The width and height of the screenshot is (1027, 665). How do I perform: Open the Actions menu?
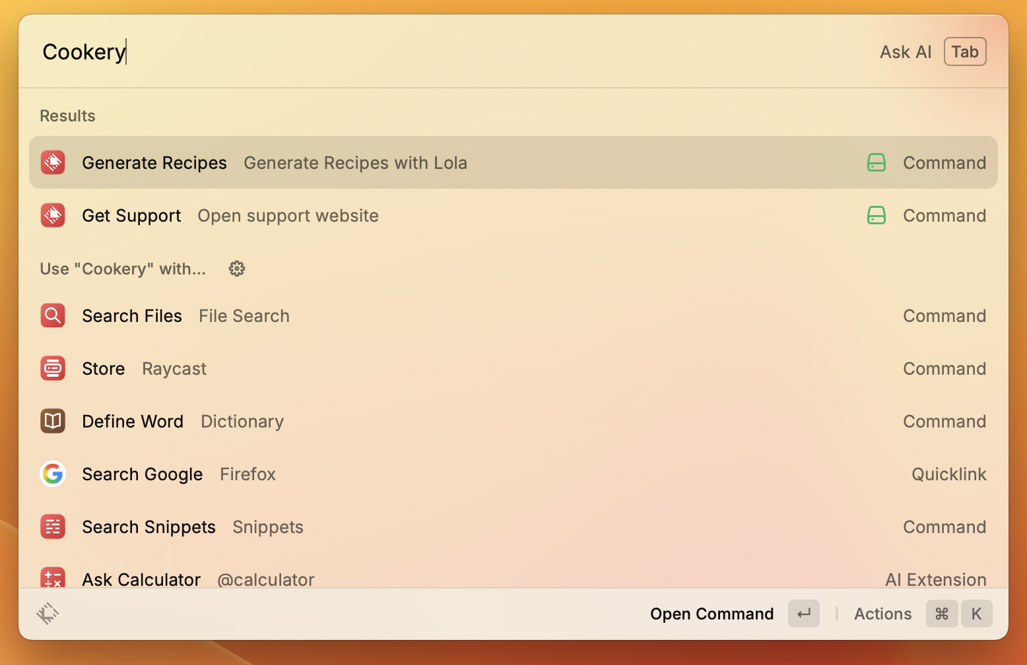click(x=882, y=614)
